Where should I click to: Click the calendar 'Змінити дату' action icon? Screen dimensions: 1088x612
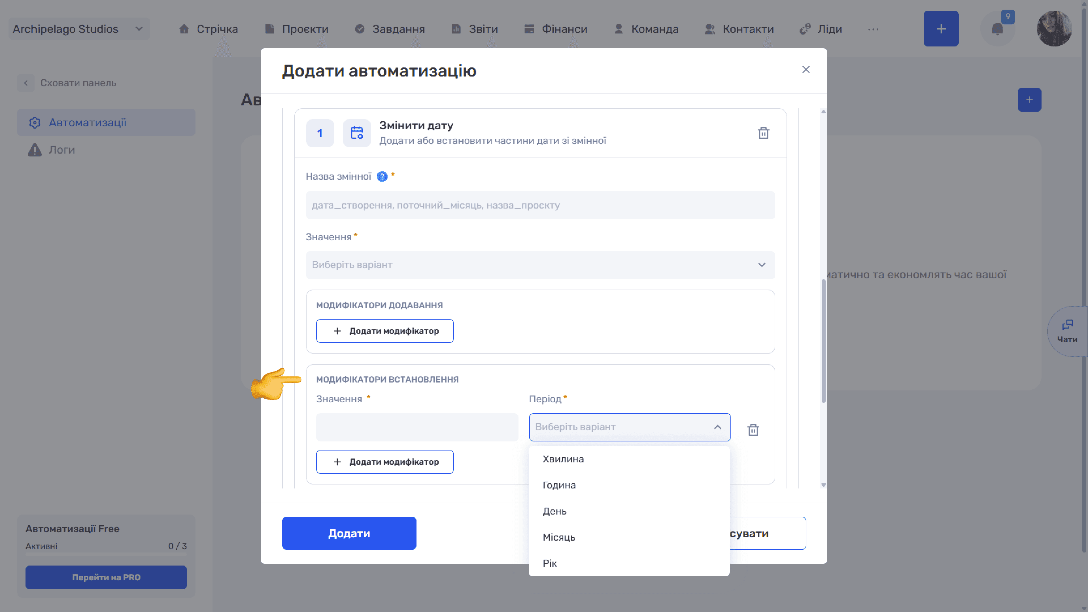pyautogui.click(x=356, y=133)
